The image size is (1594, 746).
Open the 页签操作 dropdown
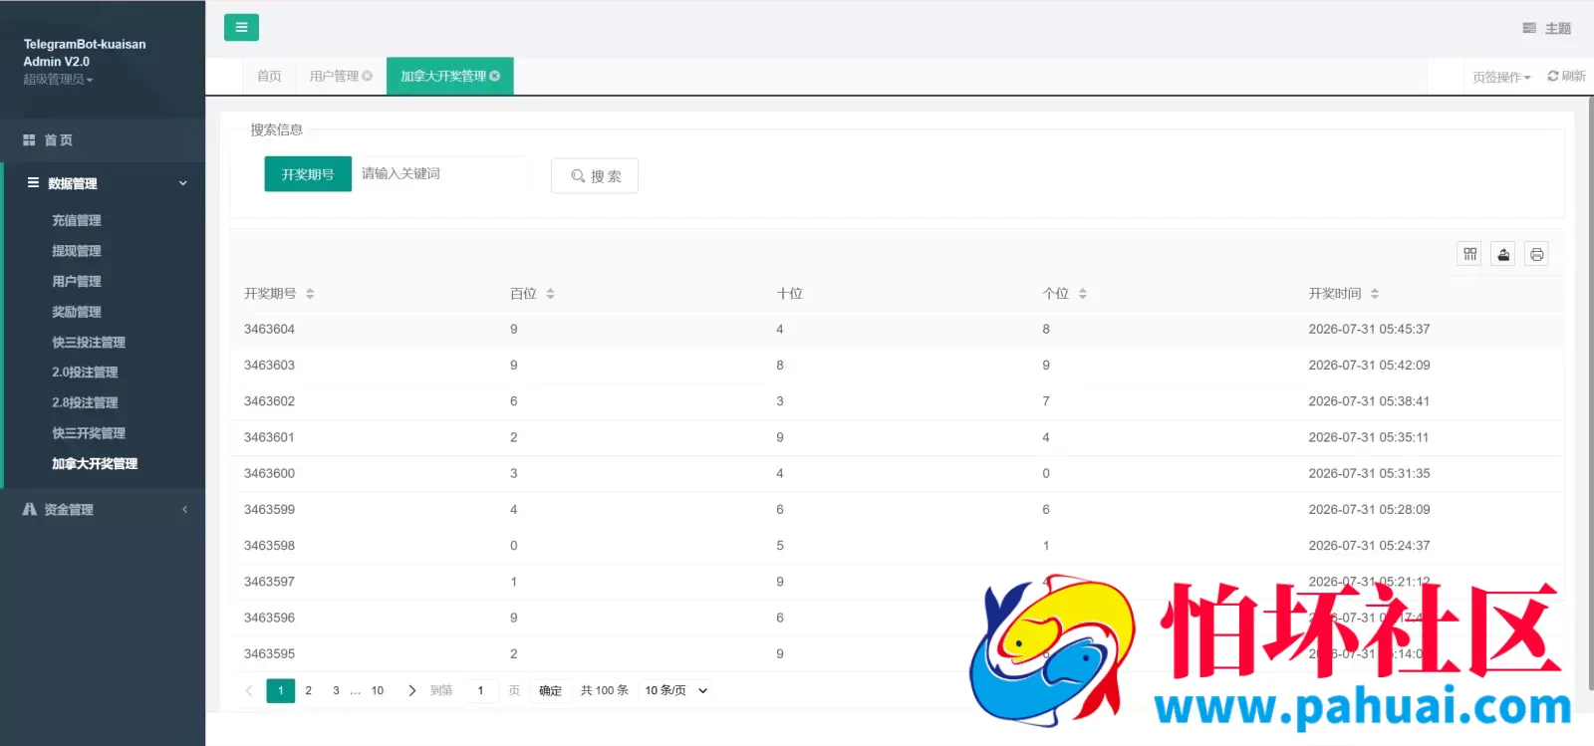(1501, 77)
